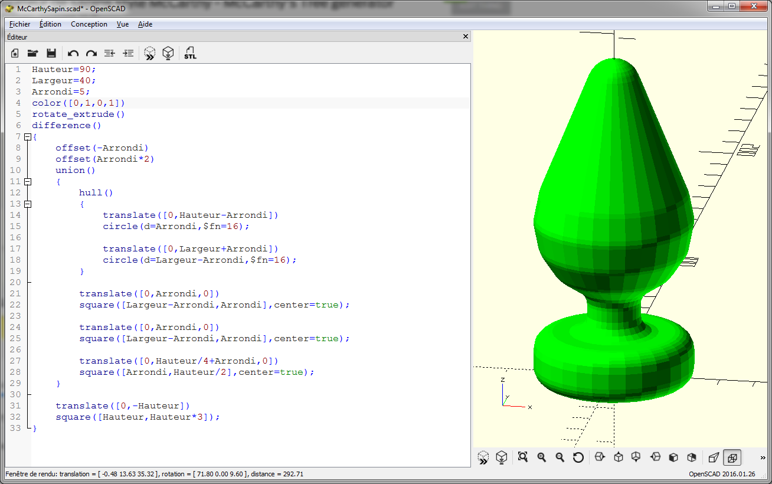This screenshot has height=484, width=772.
Task: Redo the last edit
Action: click(91, 53)
